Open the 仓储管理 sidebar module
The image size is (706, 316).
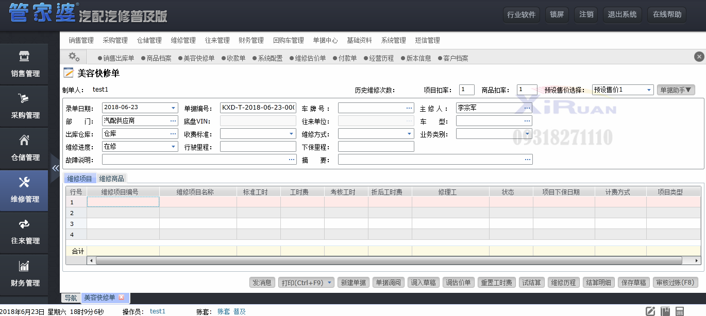coord(25,148)
